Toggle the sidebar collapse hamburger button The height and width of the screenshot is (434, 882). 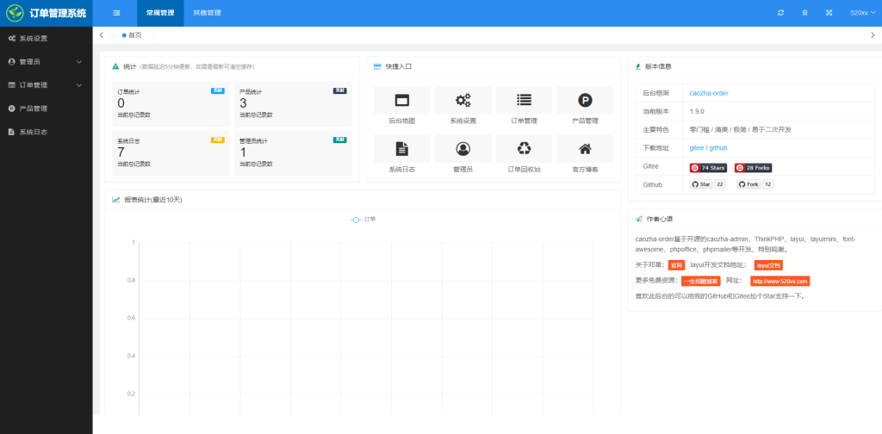click(116, 13)
